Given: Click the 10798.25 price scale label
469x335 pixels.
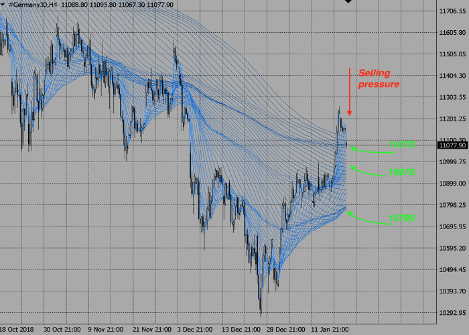Looking at the screenshot, I should [452, 205].
